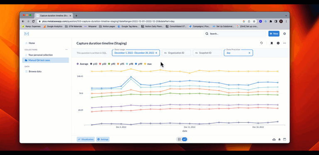The image size is (319, 155).
Task: Open the [GA4] Set up cros... bookmark
Action: tap(247, 27)
